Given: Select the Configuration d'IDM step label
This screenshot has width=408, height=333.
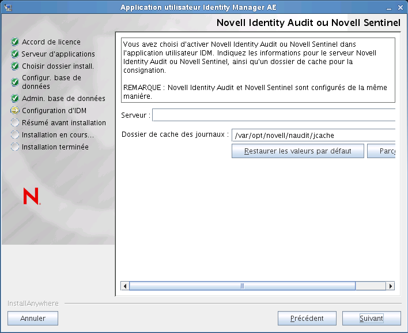Looking at the screenshot, I should (x=54, y=110).
